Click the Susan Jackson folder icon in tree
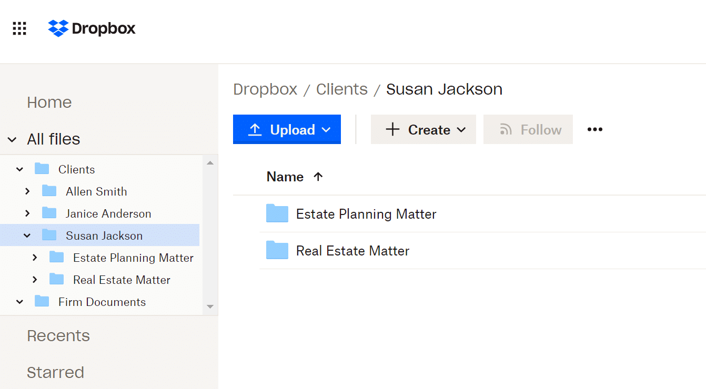Viewport: 706px width, 389px height. [49, 236]
